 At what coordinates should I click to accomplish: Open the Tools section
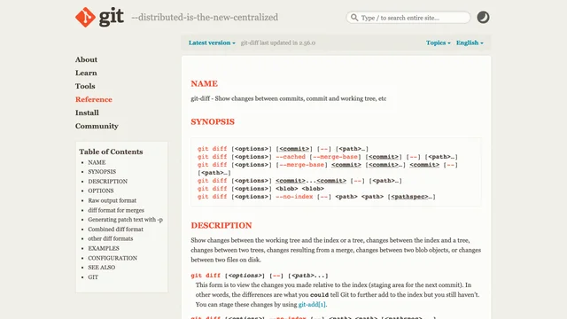pyautogui.click(x=85, y=86)
